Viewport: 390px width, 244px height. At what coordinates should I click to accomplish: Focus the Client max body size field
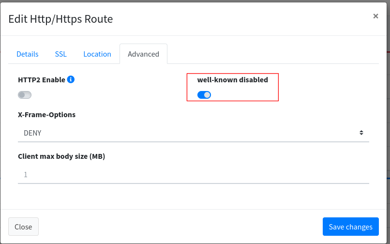193,174
